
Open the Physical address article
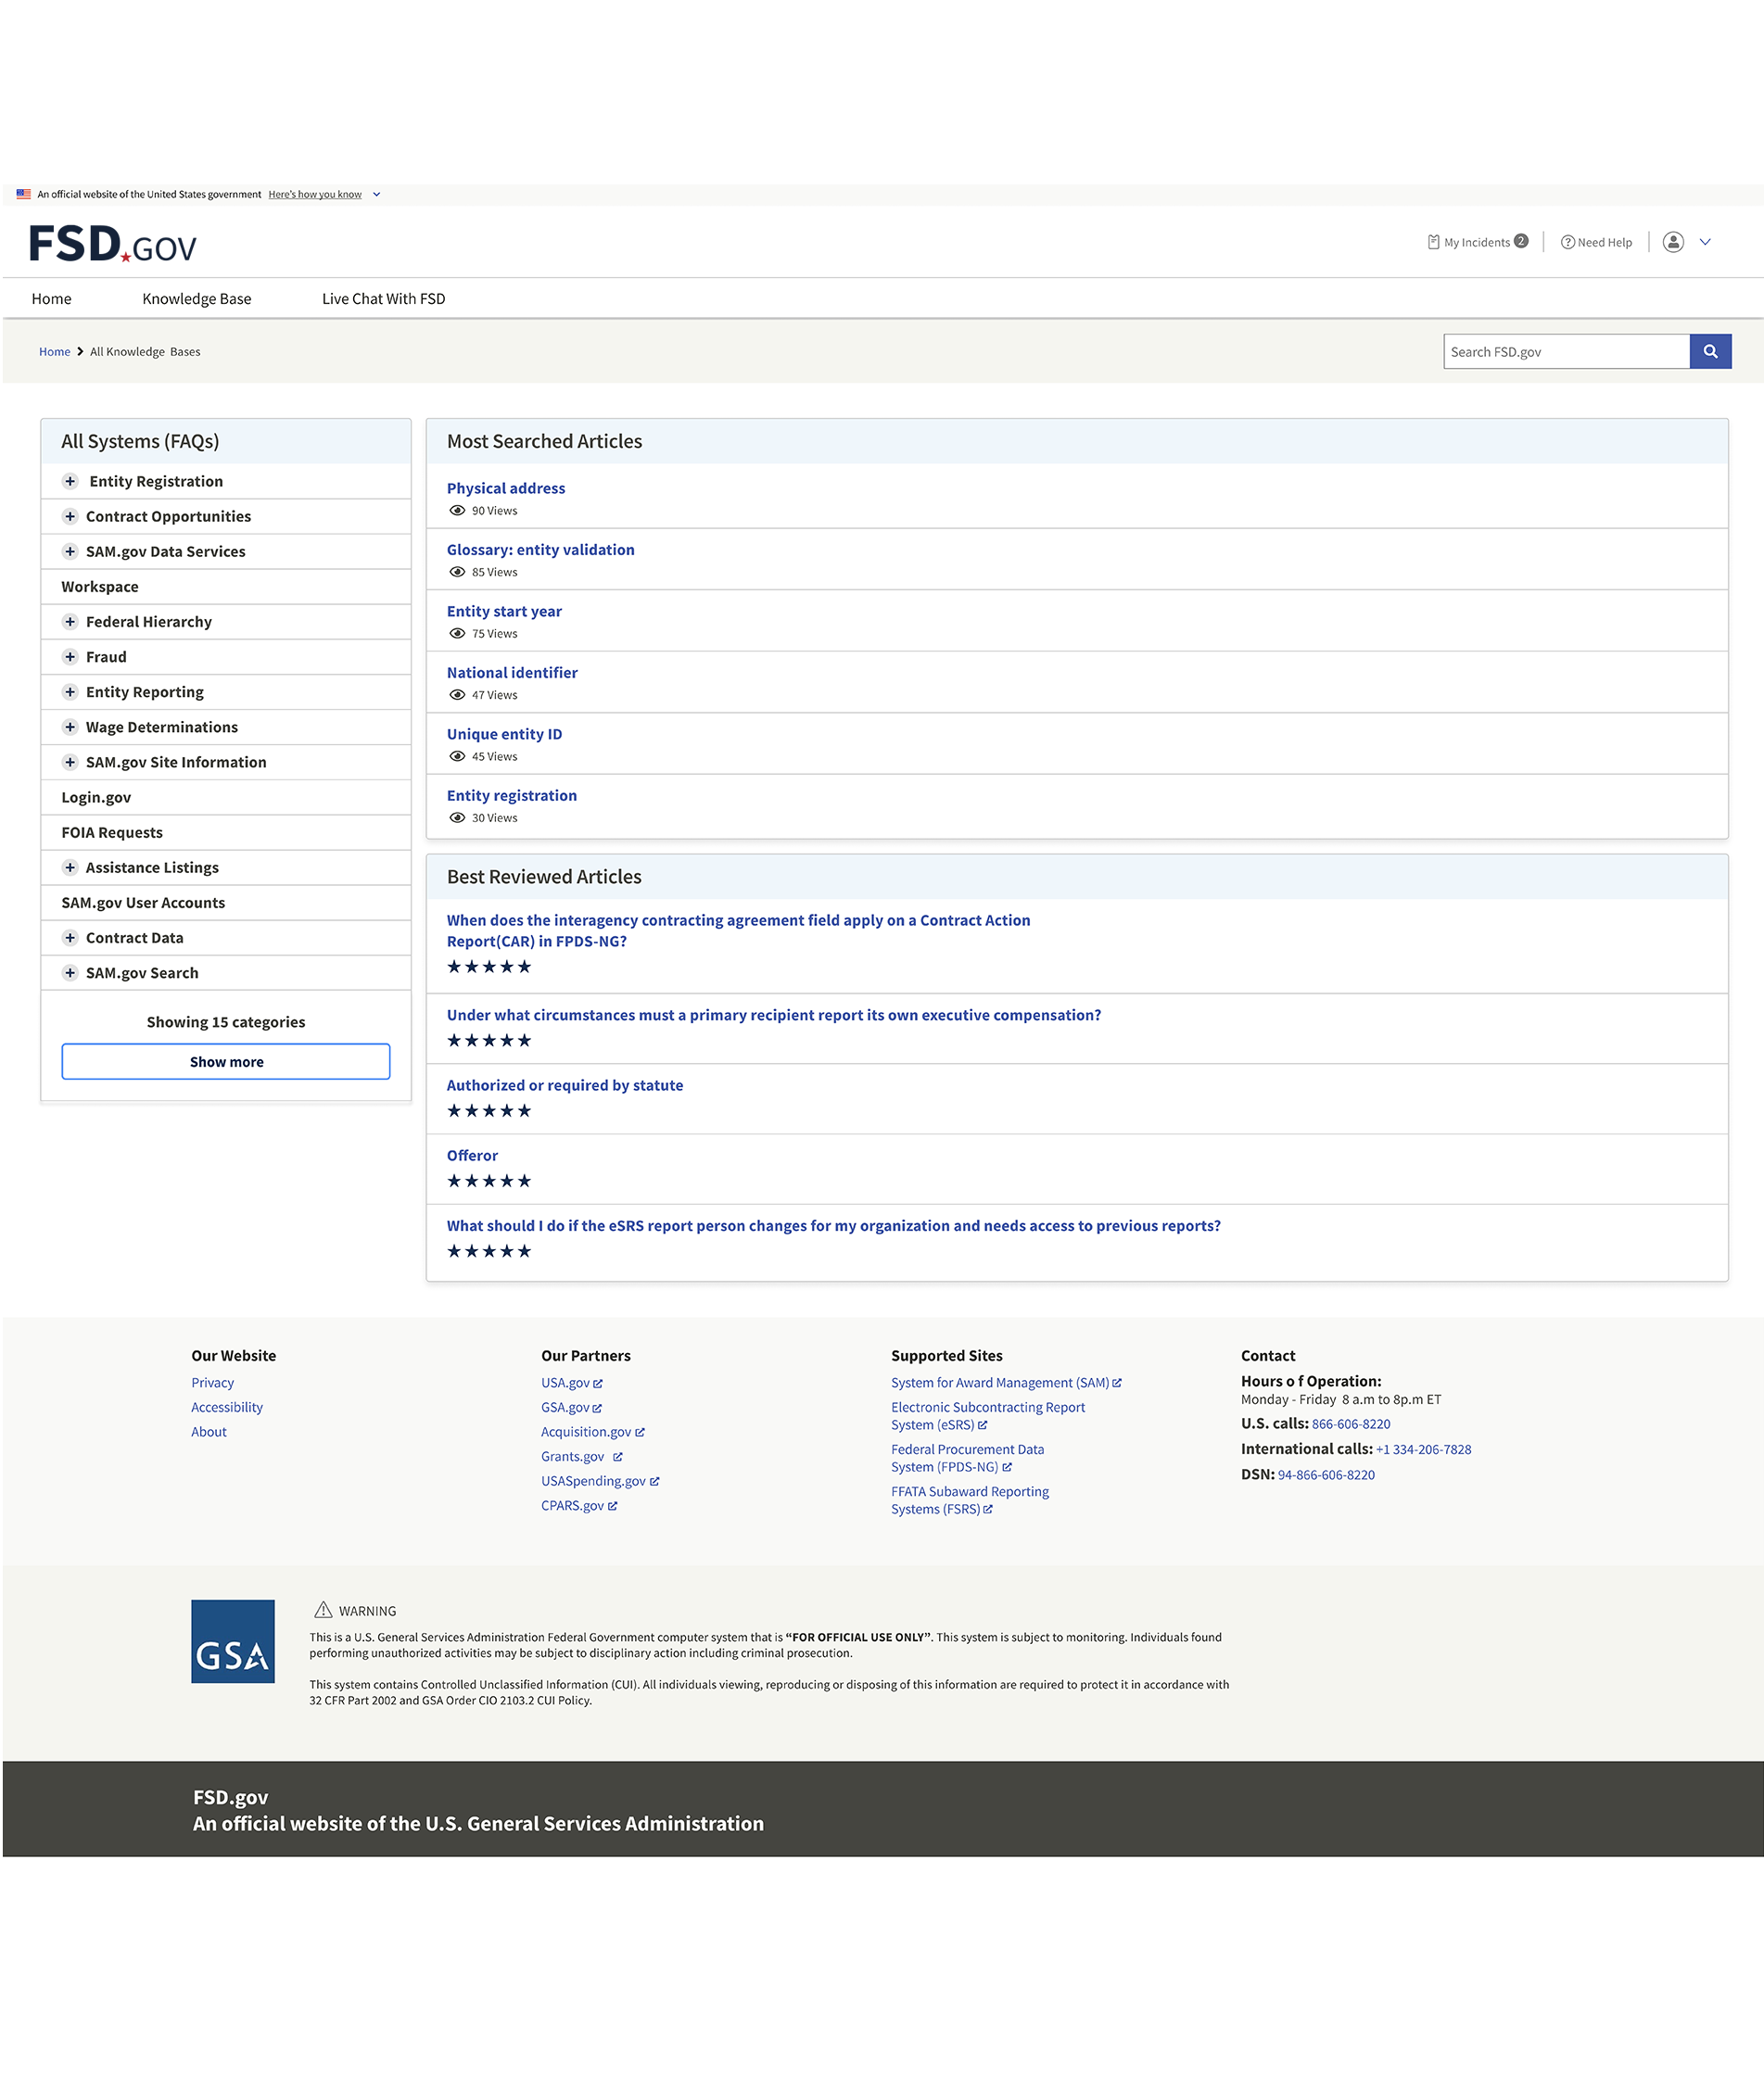[506, 487]
